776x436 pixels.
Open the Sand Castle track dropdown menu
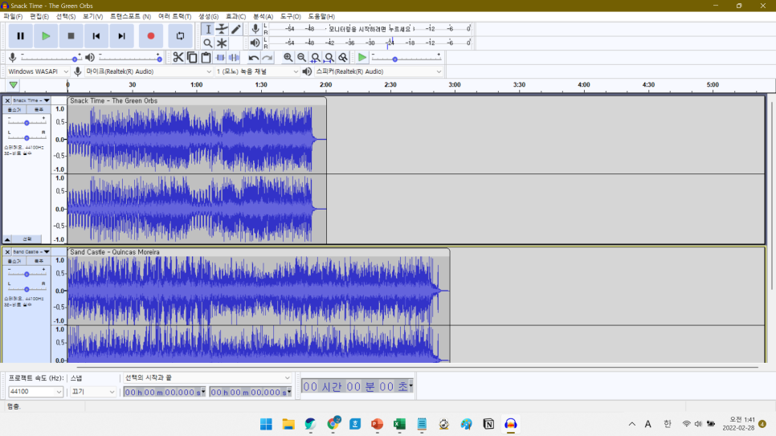point(31,252)
